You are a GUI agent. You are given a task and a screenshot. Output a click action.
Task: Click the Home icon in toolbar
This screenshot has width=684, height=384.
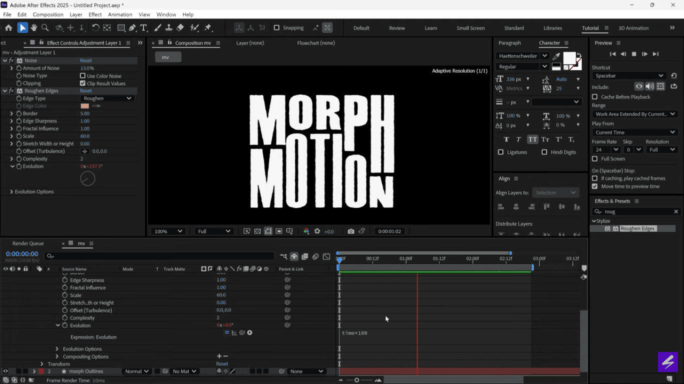[9, 28]
